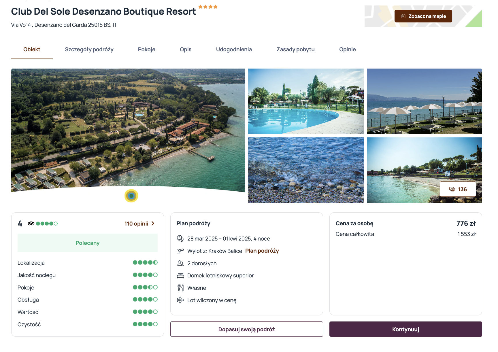This screenshot has height=352, width=498.
Task: Click the flight icon by Lot wliczony
Action: (180, 300)
